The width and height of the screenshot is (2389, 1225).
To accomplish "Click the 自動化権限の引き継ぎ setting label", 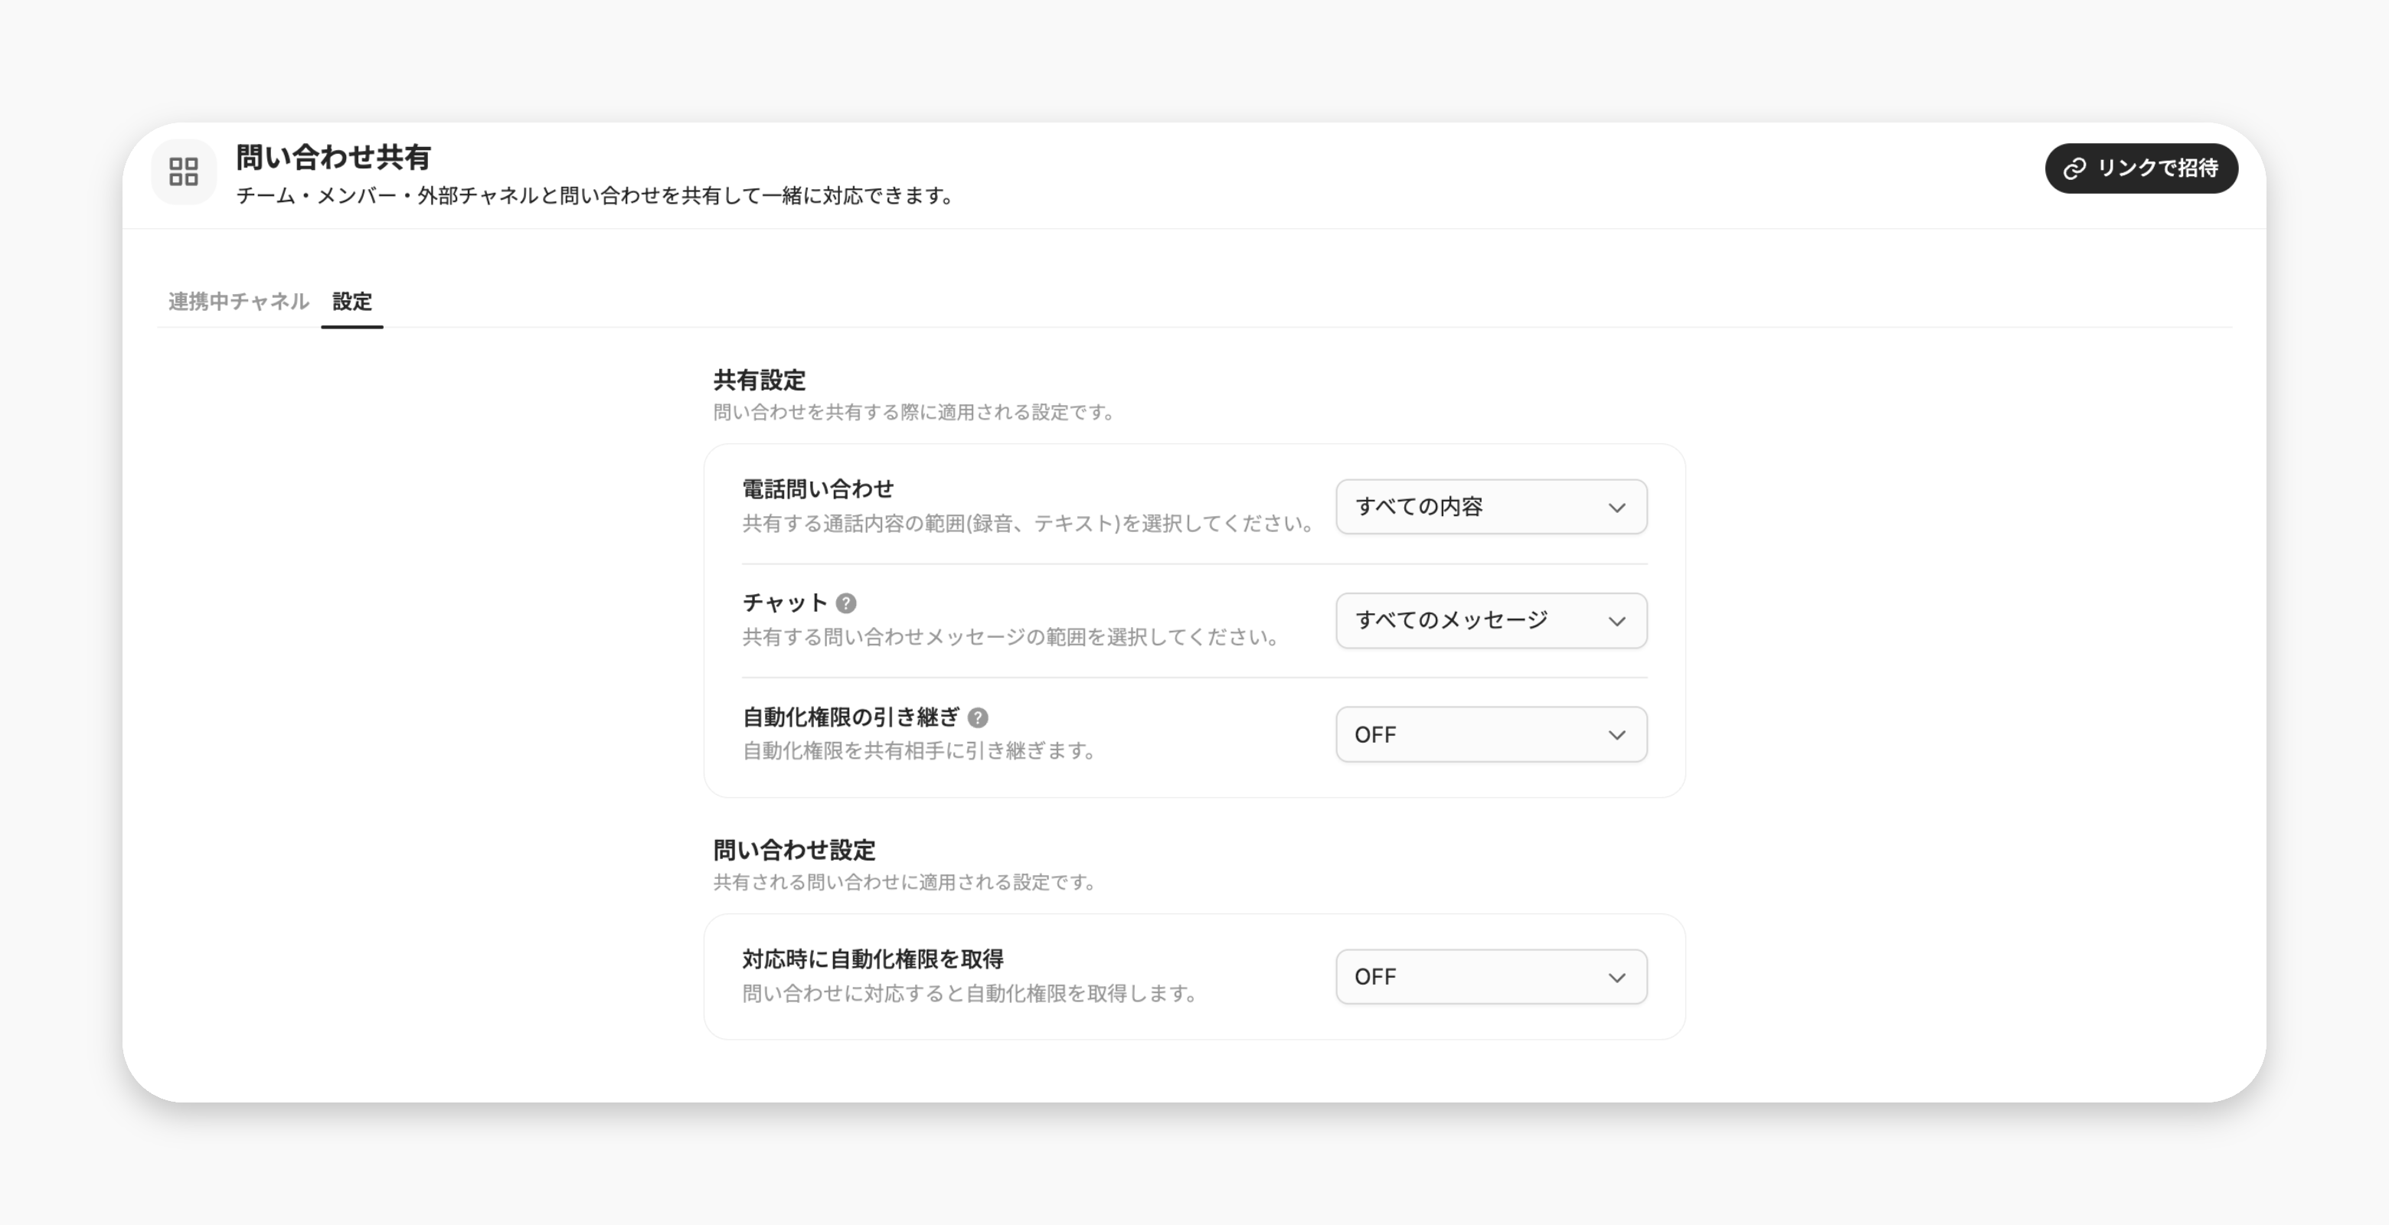I will 851,717.
